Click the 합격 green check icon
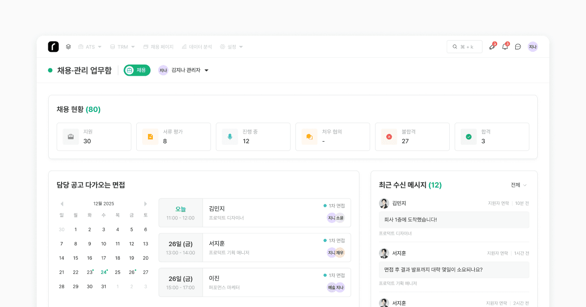The height and width of the screenshot is (307, 586). 468,136
